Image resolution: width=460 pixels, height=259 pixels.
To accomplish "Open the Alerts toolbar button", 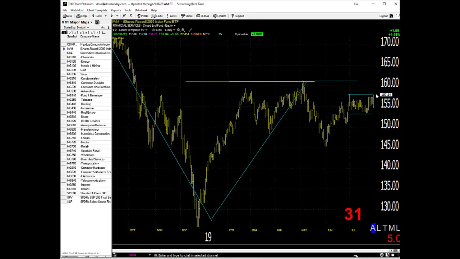I will [171, 16].
